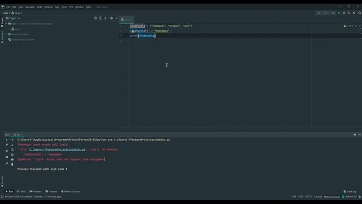
Task: Click Search Everywhere magnifier icon
Action: click(360, 13)
